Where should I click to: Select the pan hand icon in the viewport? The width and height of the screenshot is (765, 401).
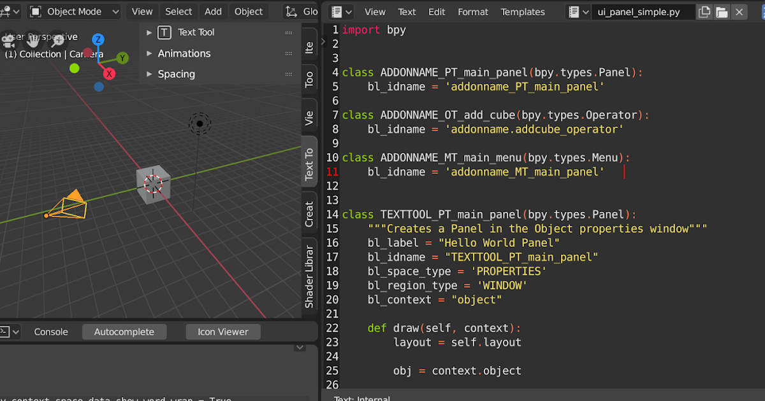tap(32, 40)
